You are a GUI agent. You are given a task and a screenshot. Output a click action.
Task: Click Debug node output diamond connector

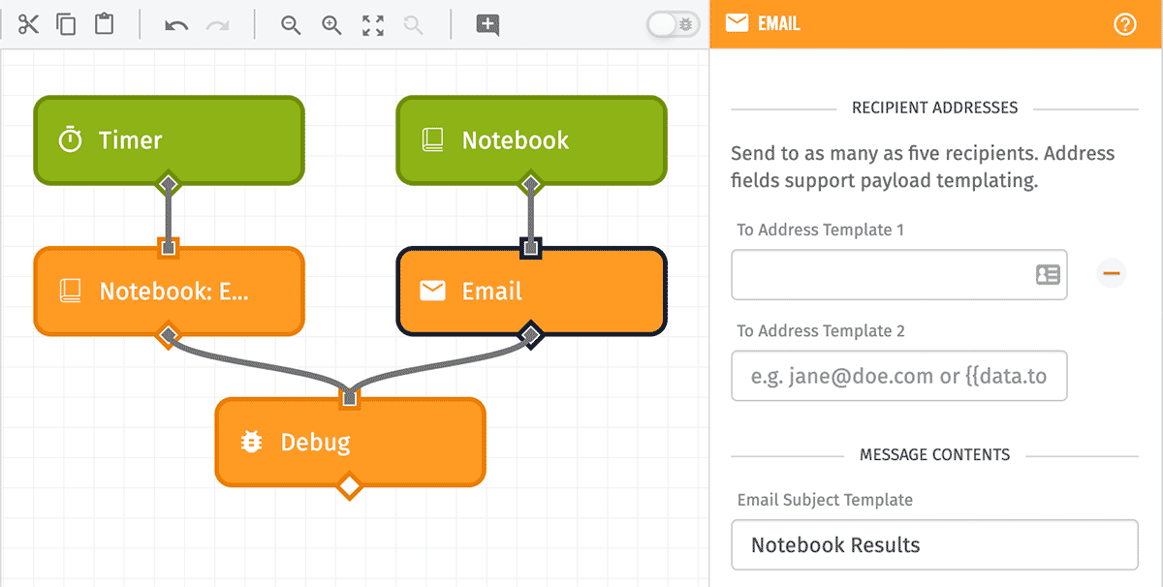click(x=350, y=484)
